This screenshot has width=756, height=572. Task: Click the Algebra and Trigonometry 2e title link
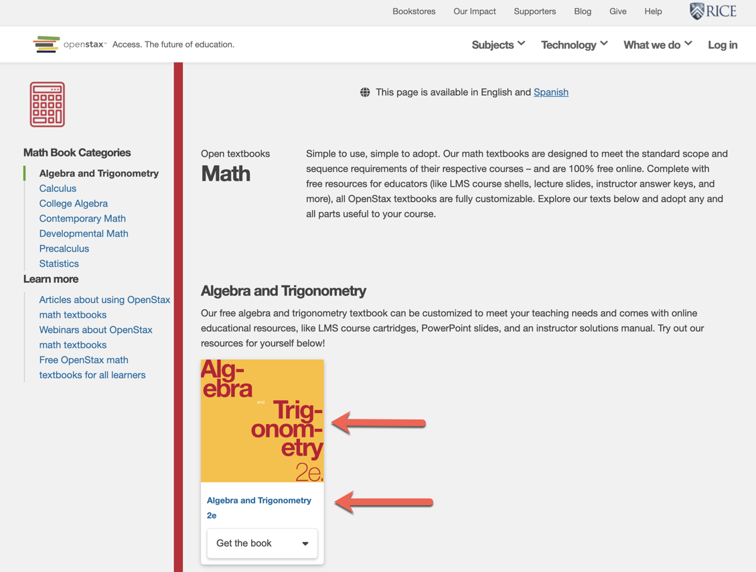(x=259, y=507)
